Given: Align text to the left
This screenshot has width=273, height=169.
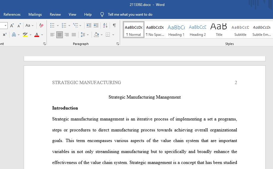Looking at the screenshot, I should 52,35.
